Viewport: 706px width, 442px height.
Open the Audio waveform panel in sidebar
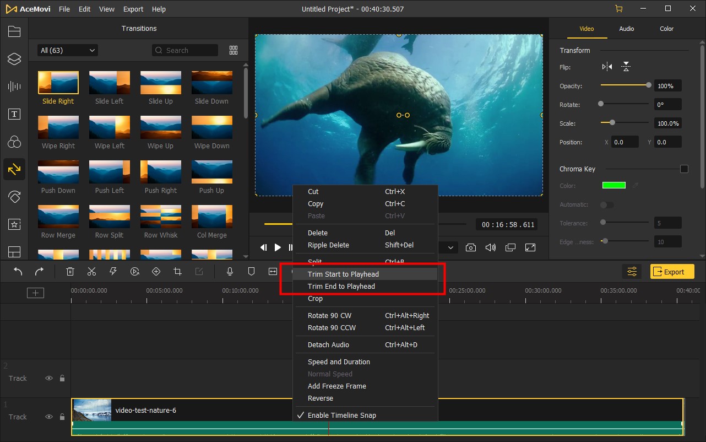pyautogui.click(x=14, y=87)
